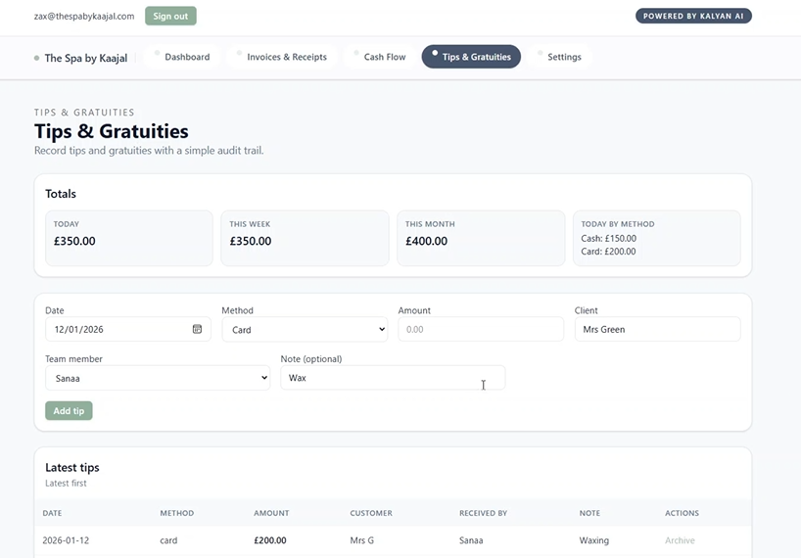Screen dimensions: 801x558
Task: Open the Dashboard tab
Action: (186, 57)
